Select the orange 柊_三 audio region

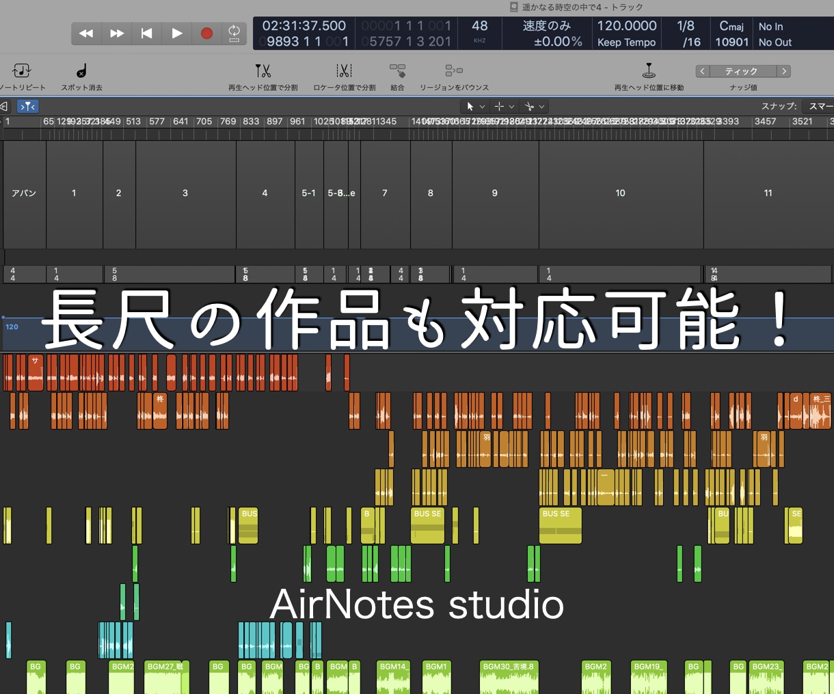point(820,411)
